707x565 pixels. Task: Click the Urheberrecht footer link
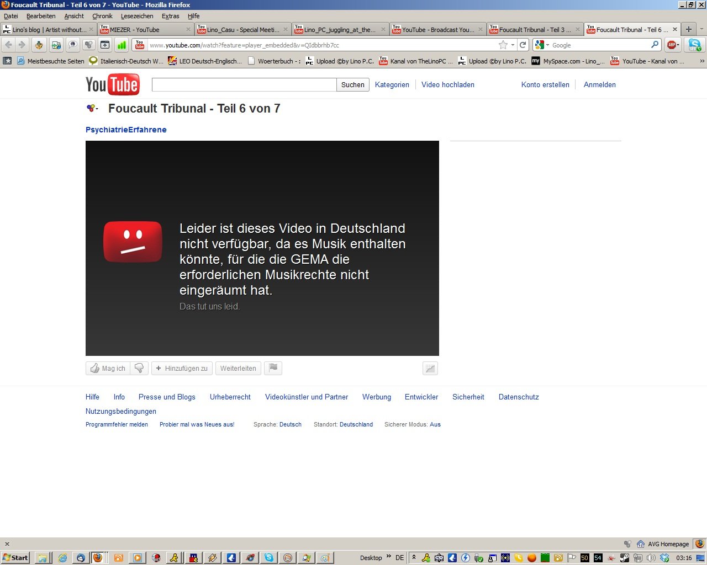230,397
